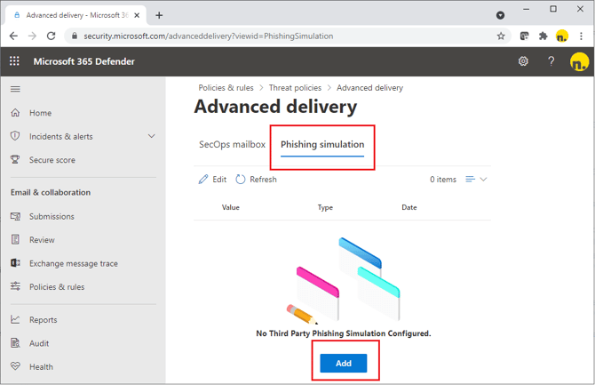Open Submissions page link
595x385 pixels.
pos(52,216)
